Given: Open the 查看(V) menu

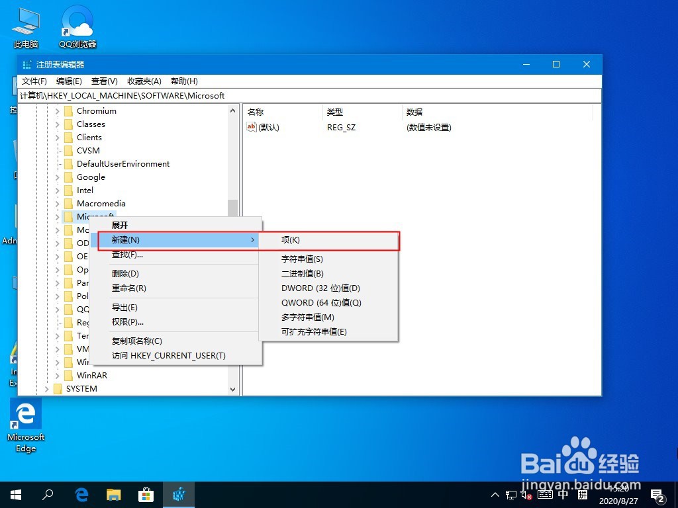Looking at the screenshot, I should pos(104,81).
